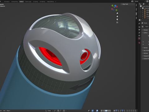Expand the CAN object in outliner

(x=143, y=14)
